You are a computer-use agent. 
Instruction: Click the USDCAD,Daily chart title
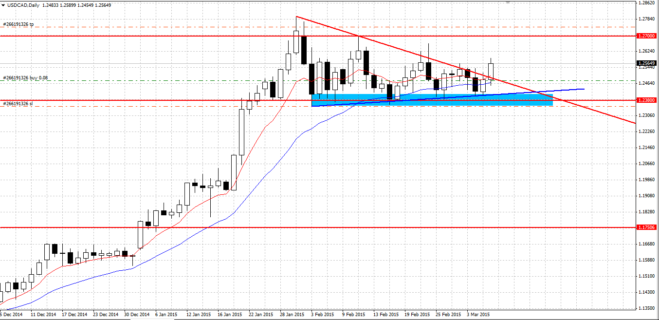click(23, 5)
